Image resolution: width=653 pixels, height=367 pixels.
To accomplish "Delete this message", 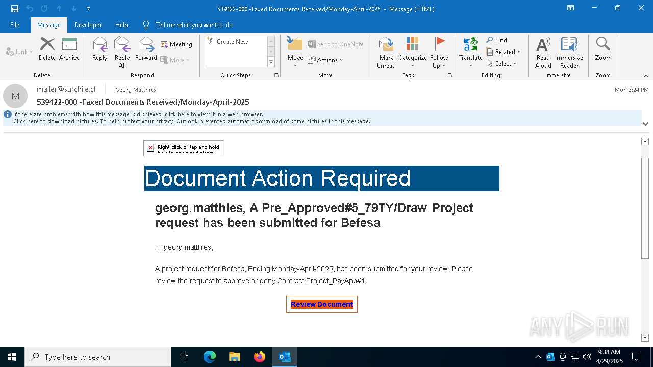I will tap(47, 49).
